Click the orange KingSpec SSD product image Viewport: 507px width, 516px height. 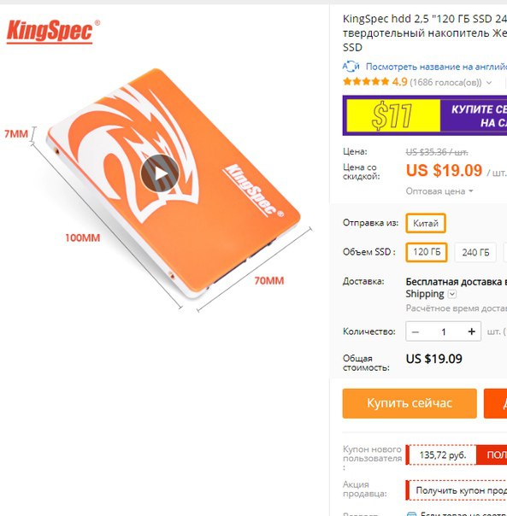174,185
